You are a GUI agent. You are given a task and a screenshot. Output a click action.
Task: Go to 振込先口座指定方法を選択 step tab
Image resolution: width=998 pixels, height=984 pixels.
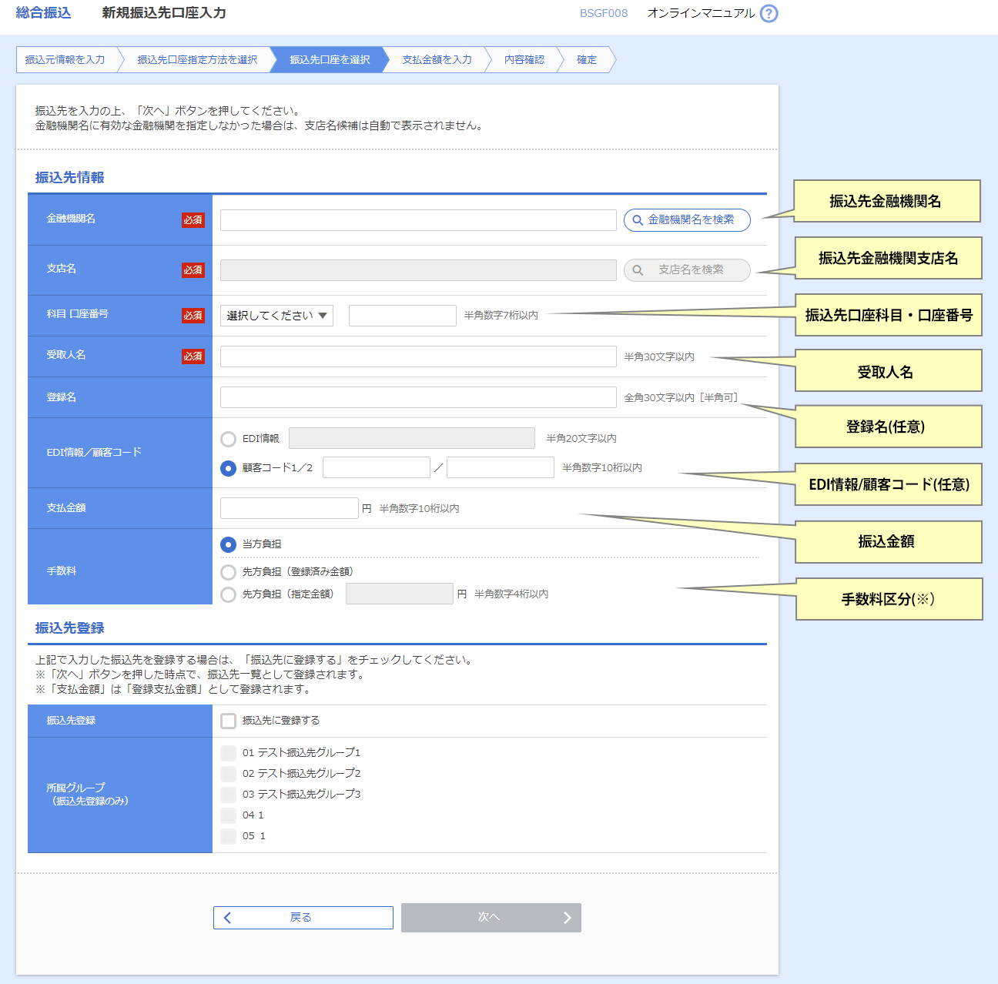point(197,60)
